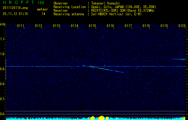Select the short echo trace near 0120
The image size is (188, 120).
[x=179, y=59]
